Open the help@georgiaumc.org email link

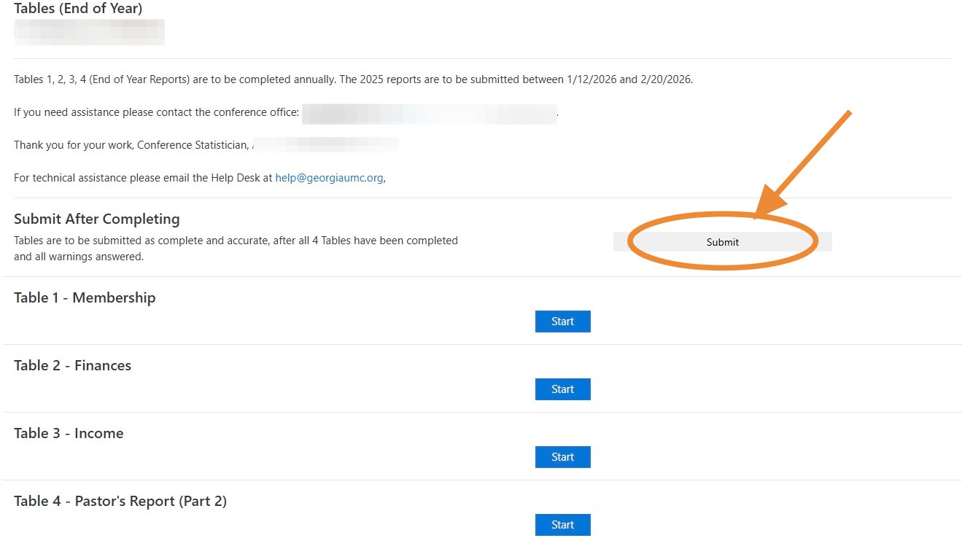[x=329, y=178]
